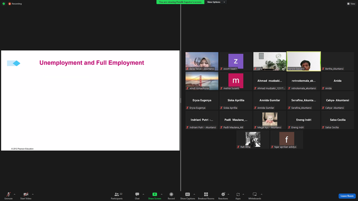Screen dimensions: 358x201
Task: Select retnokemala_akuntansi participant tile
Action: [x=304, y=80]
